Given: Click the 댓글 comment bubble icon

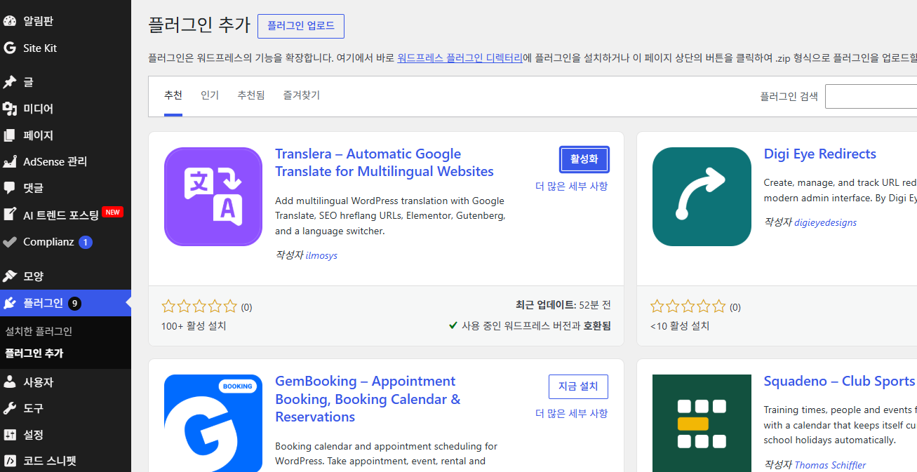Looking at the screenshot, I should pyautogui.click(x=10, y=187).
